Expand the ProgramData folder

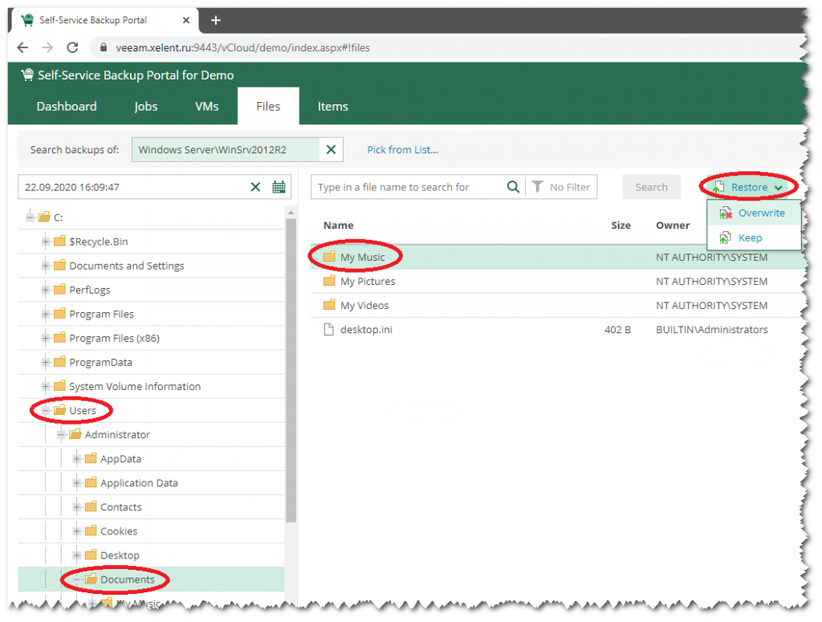46,362
